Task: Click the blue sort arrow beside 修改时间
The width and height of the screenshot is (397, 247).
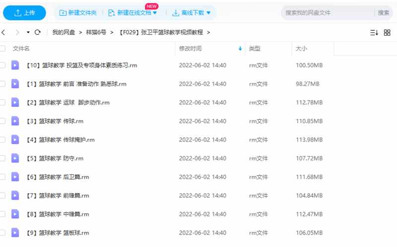Action: 240,49
